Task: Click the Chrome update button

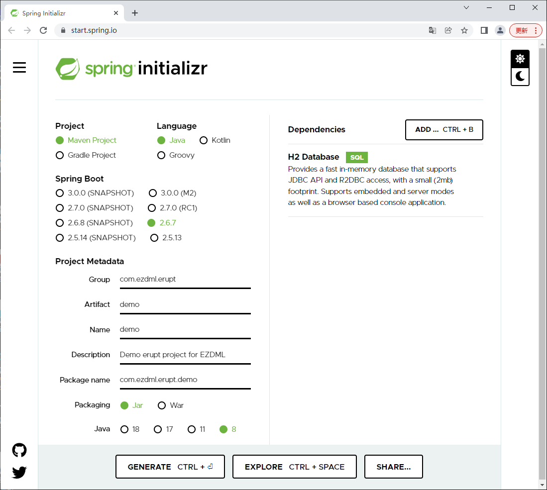Action: click(x=526, y=30)
